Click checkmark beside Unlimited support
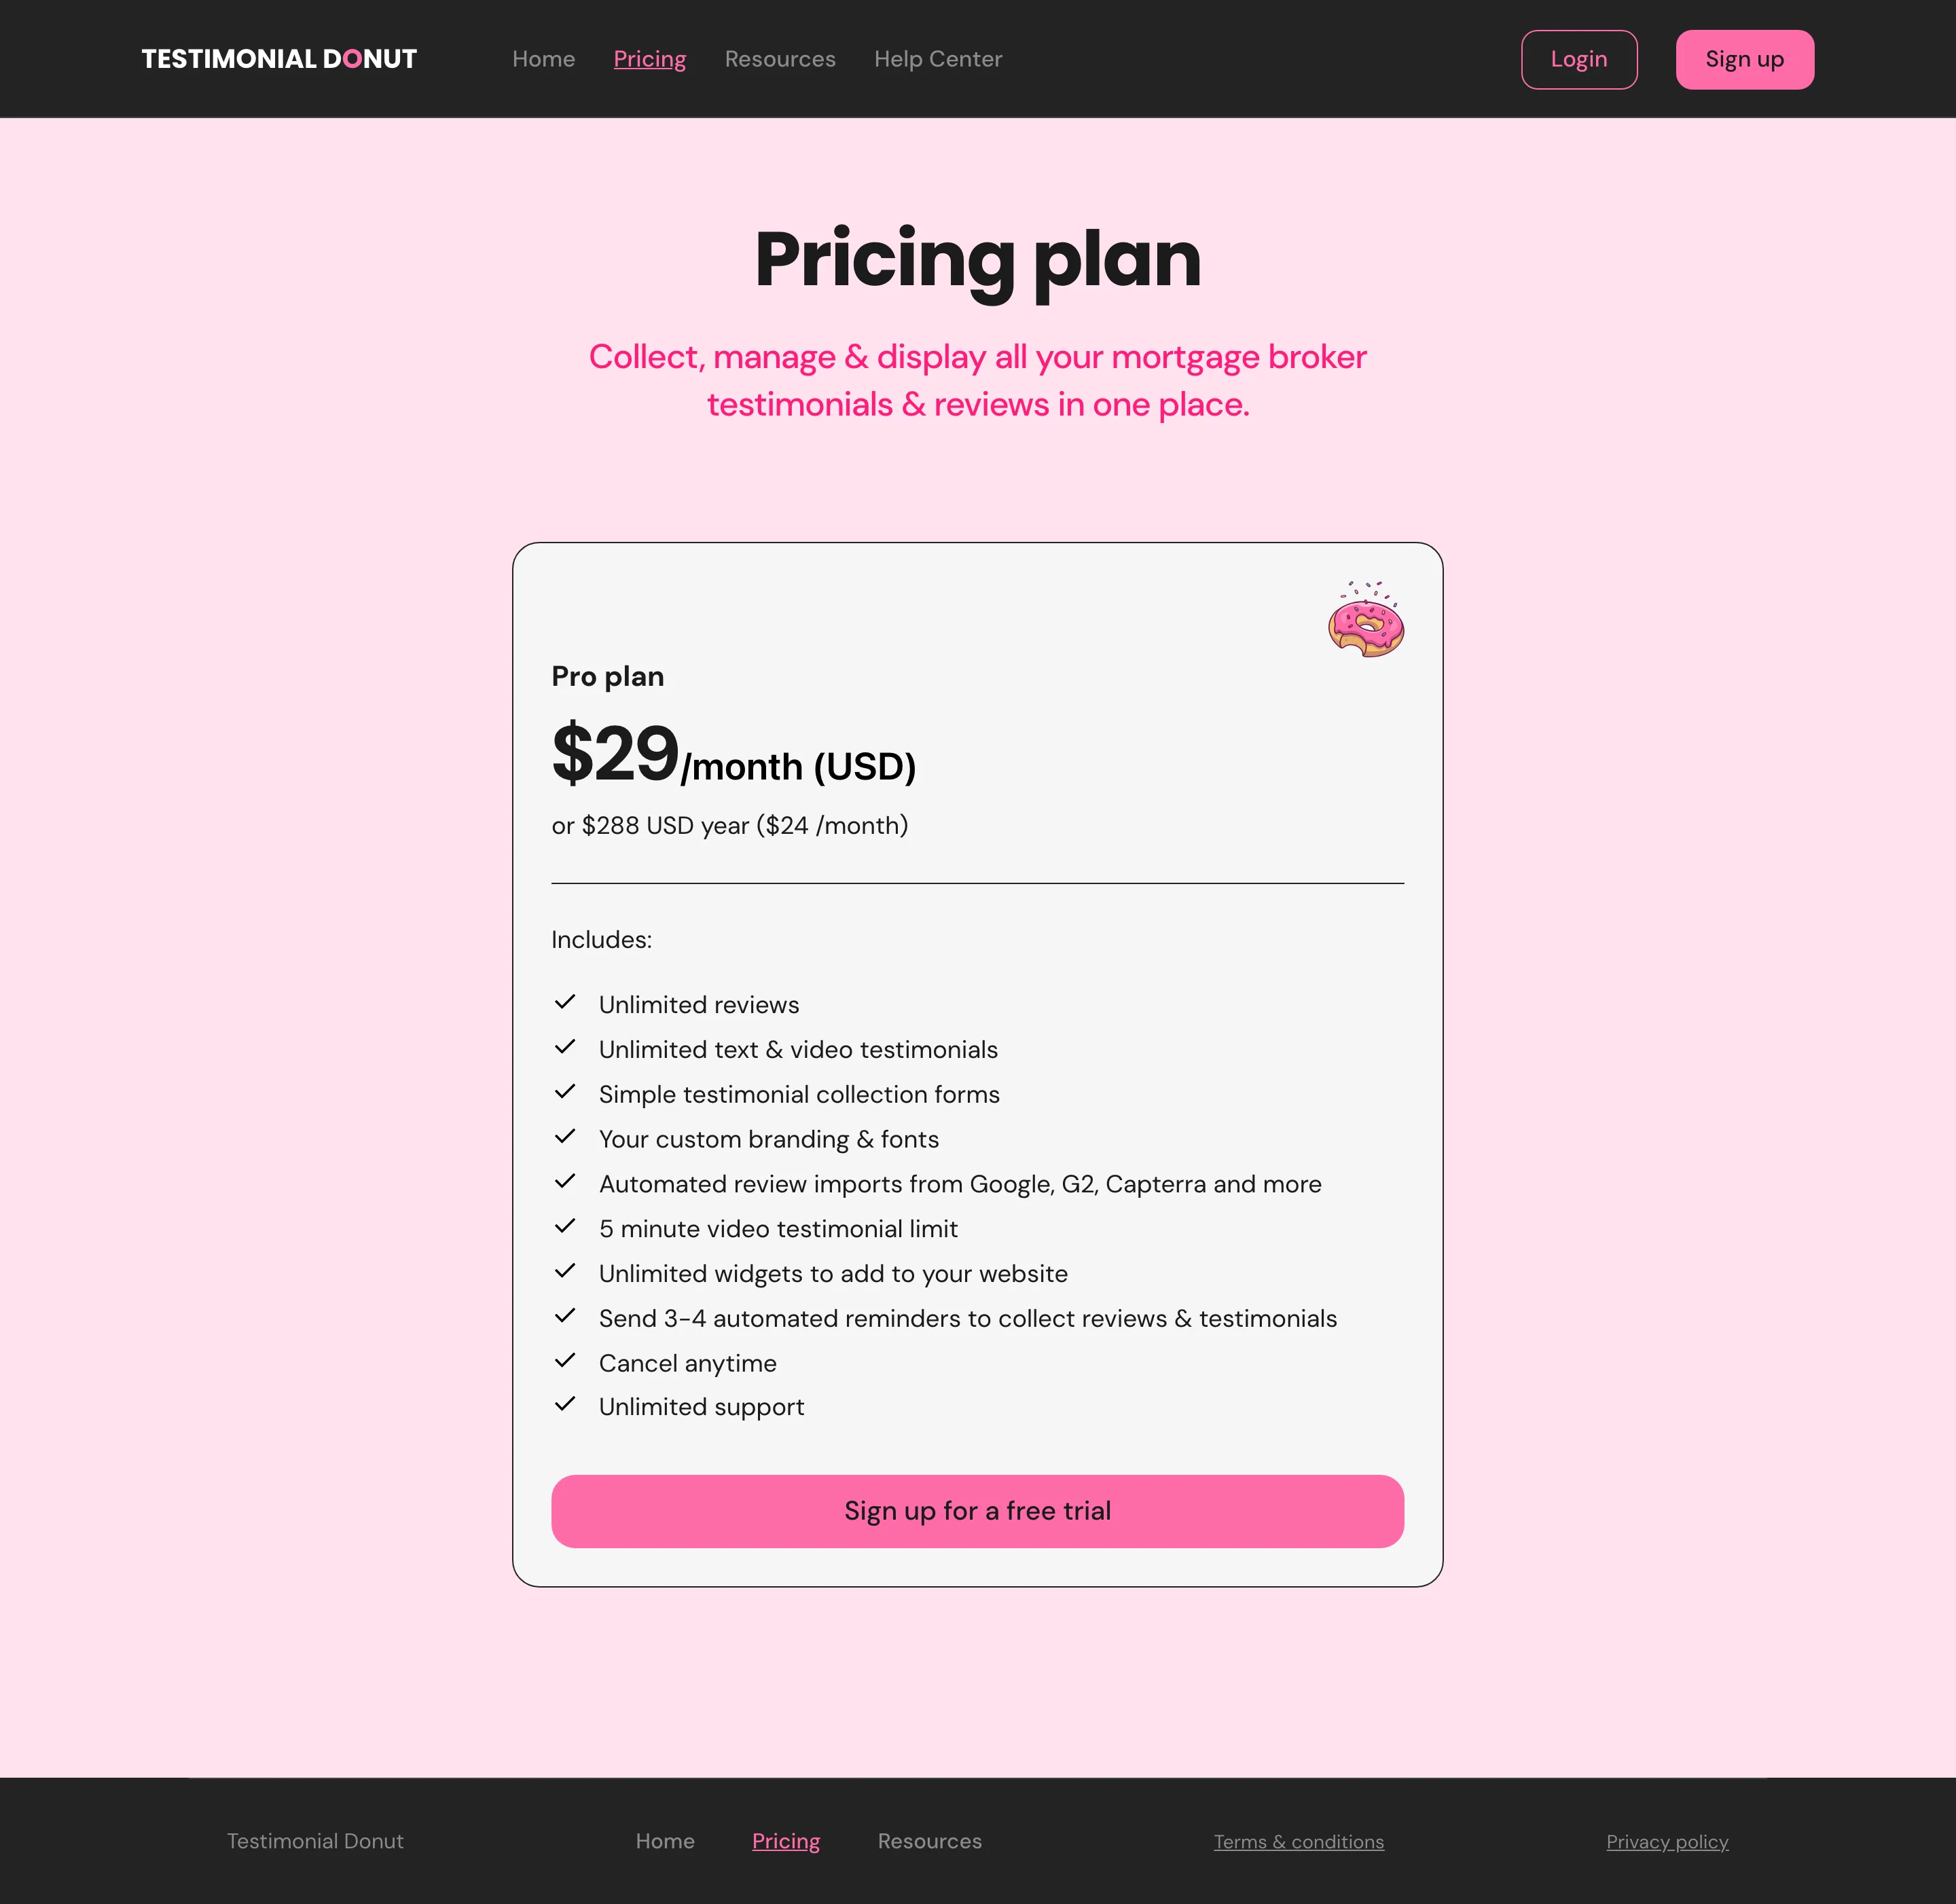Screen dimensions: 1956x1904 (565, 1404)
